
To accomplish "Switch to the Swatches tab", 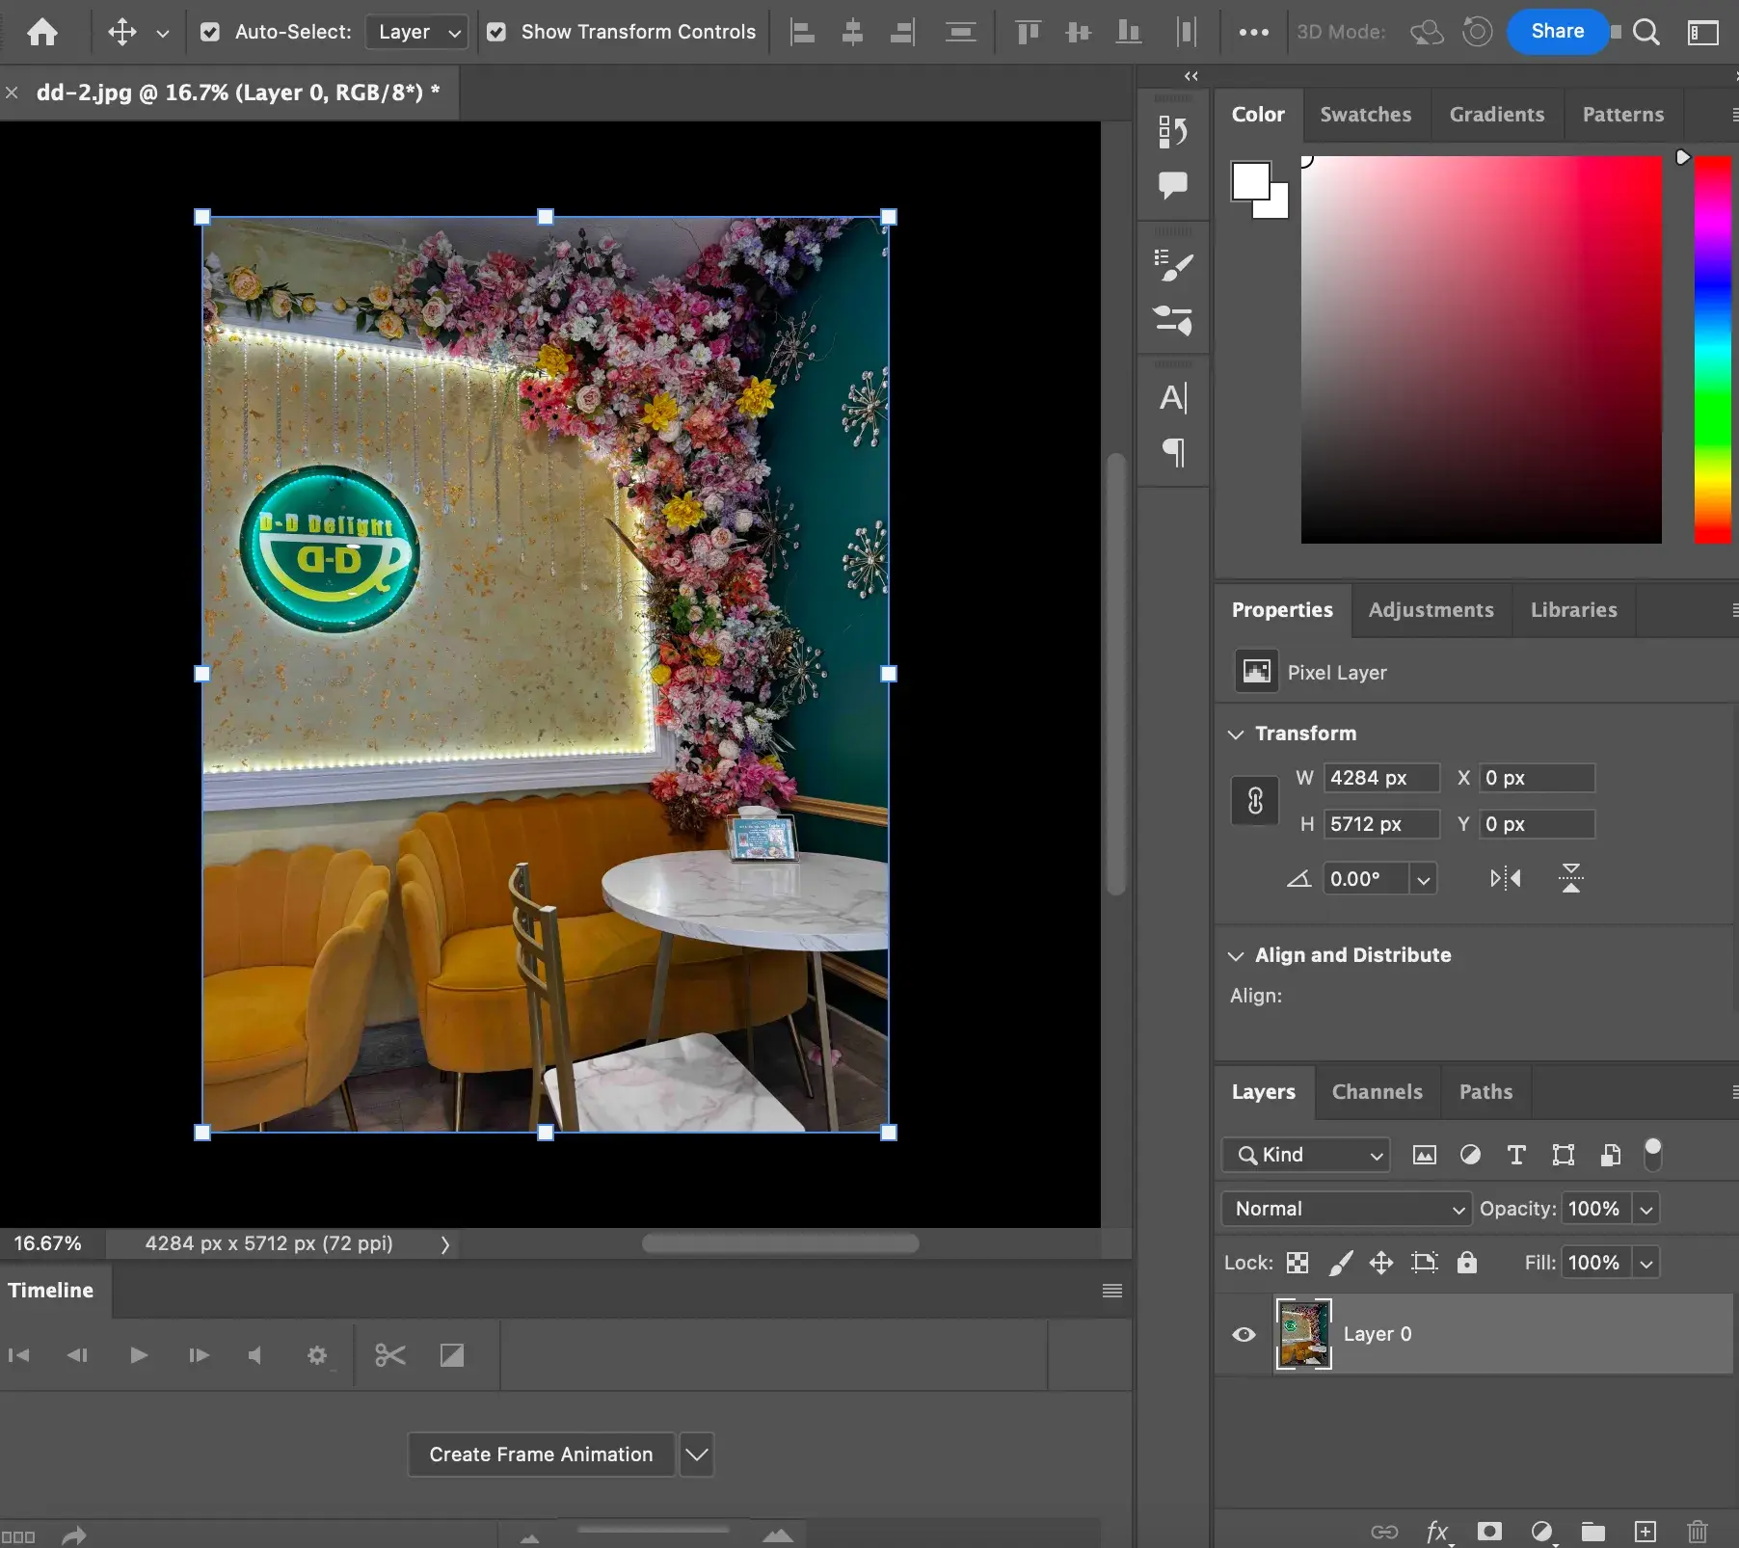I will 1365,114.
